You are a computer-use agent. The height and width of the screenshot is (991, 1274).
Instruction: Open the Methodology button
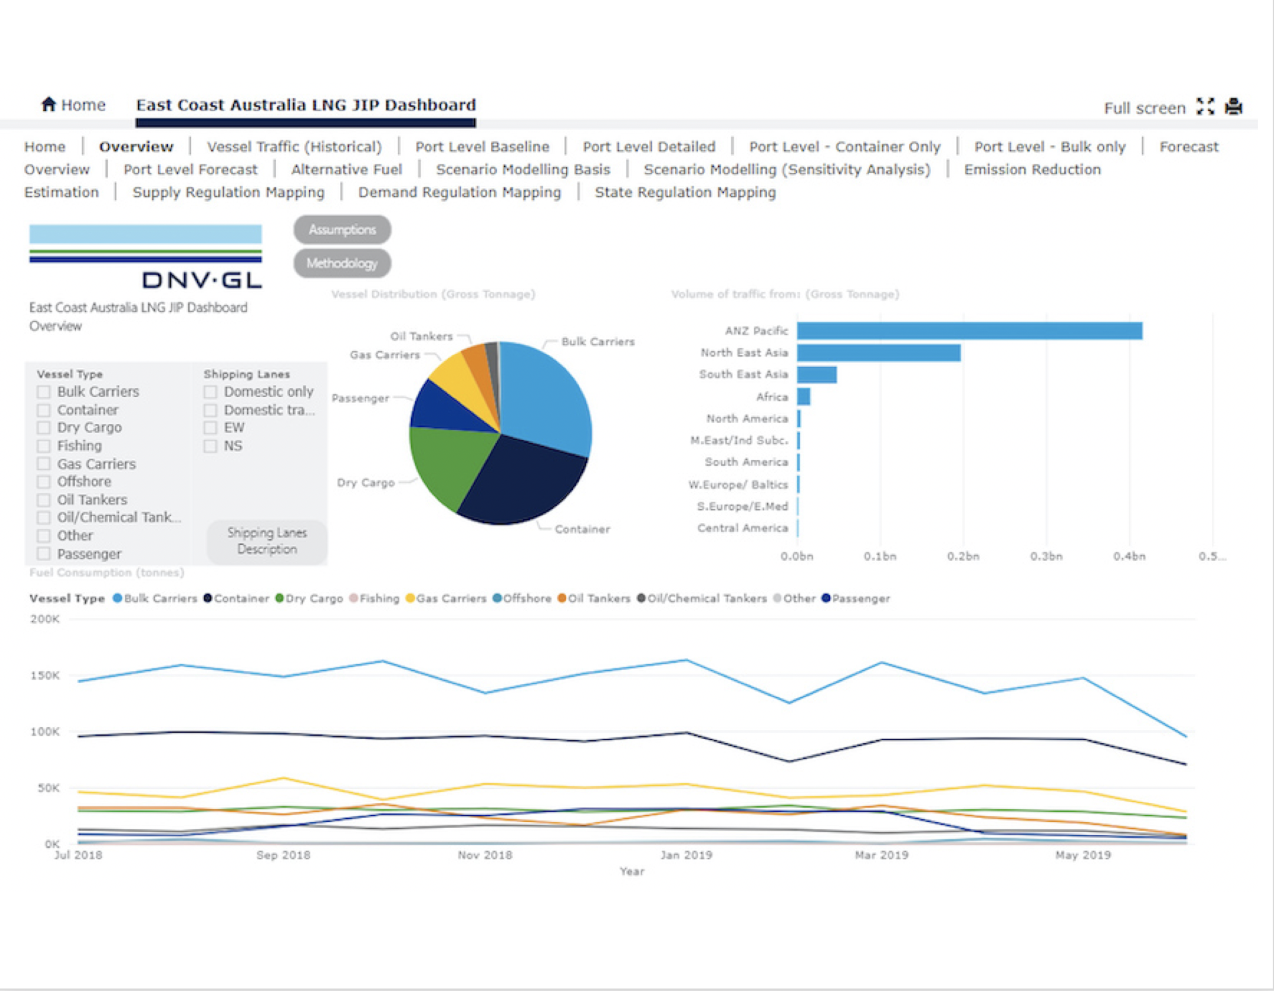(343, 263)
